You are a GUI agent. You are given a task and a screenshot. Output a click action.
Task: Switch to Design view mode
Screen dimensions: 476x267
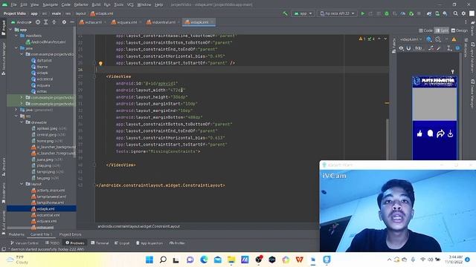460,30
